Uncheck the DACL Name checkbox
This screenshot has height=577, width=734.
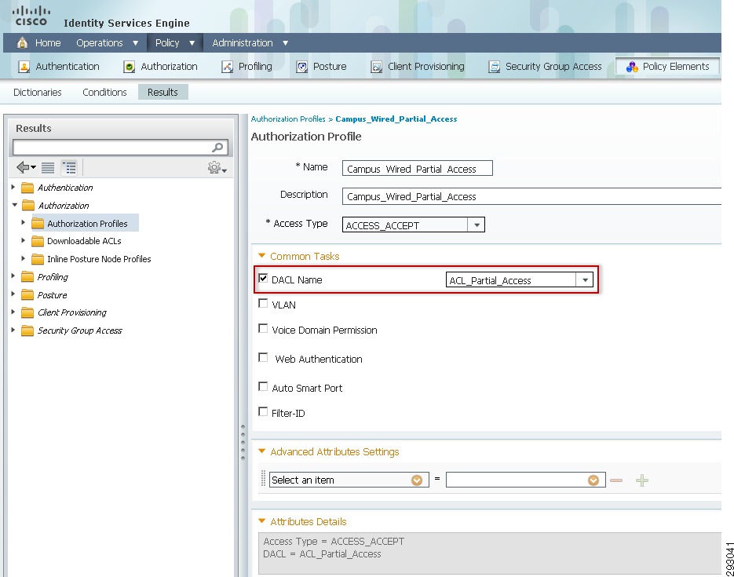click(263, 279)
